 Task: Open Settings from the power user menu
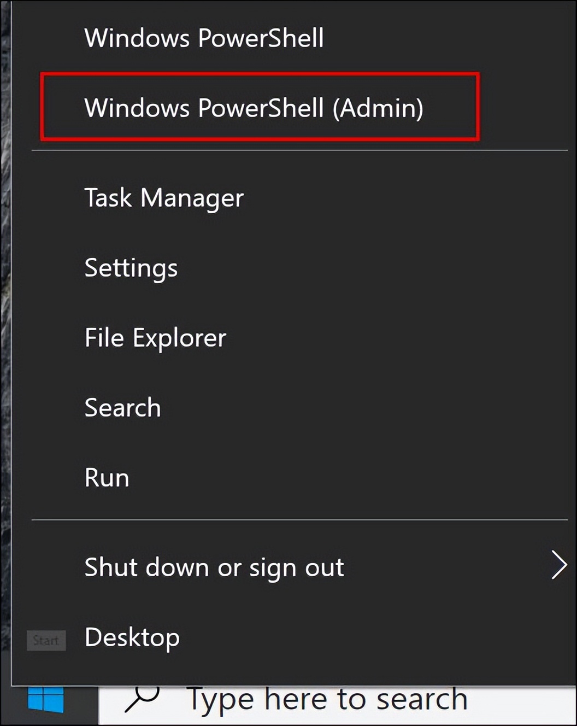pos(131,268)
